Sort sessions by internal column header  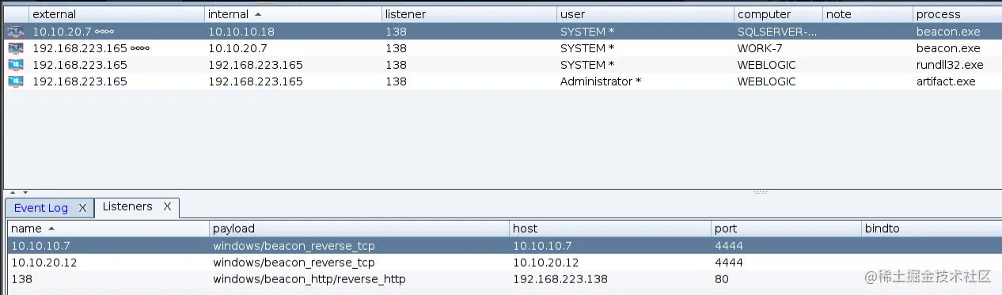click(292, 14)
